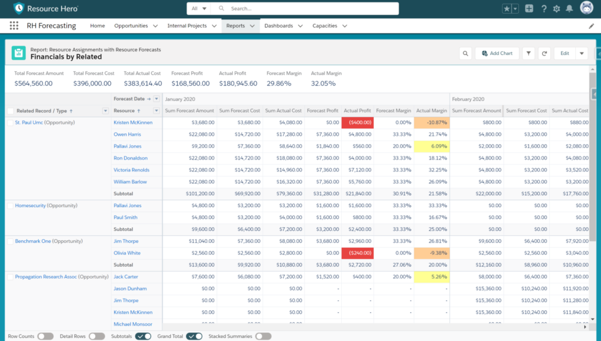Open the Related Record / Type column menu
The height and width of the screenshot is (341, 601).
(105, 111)
